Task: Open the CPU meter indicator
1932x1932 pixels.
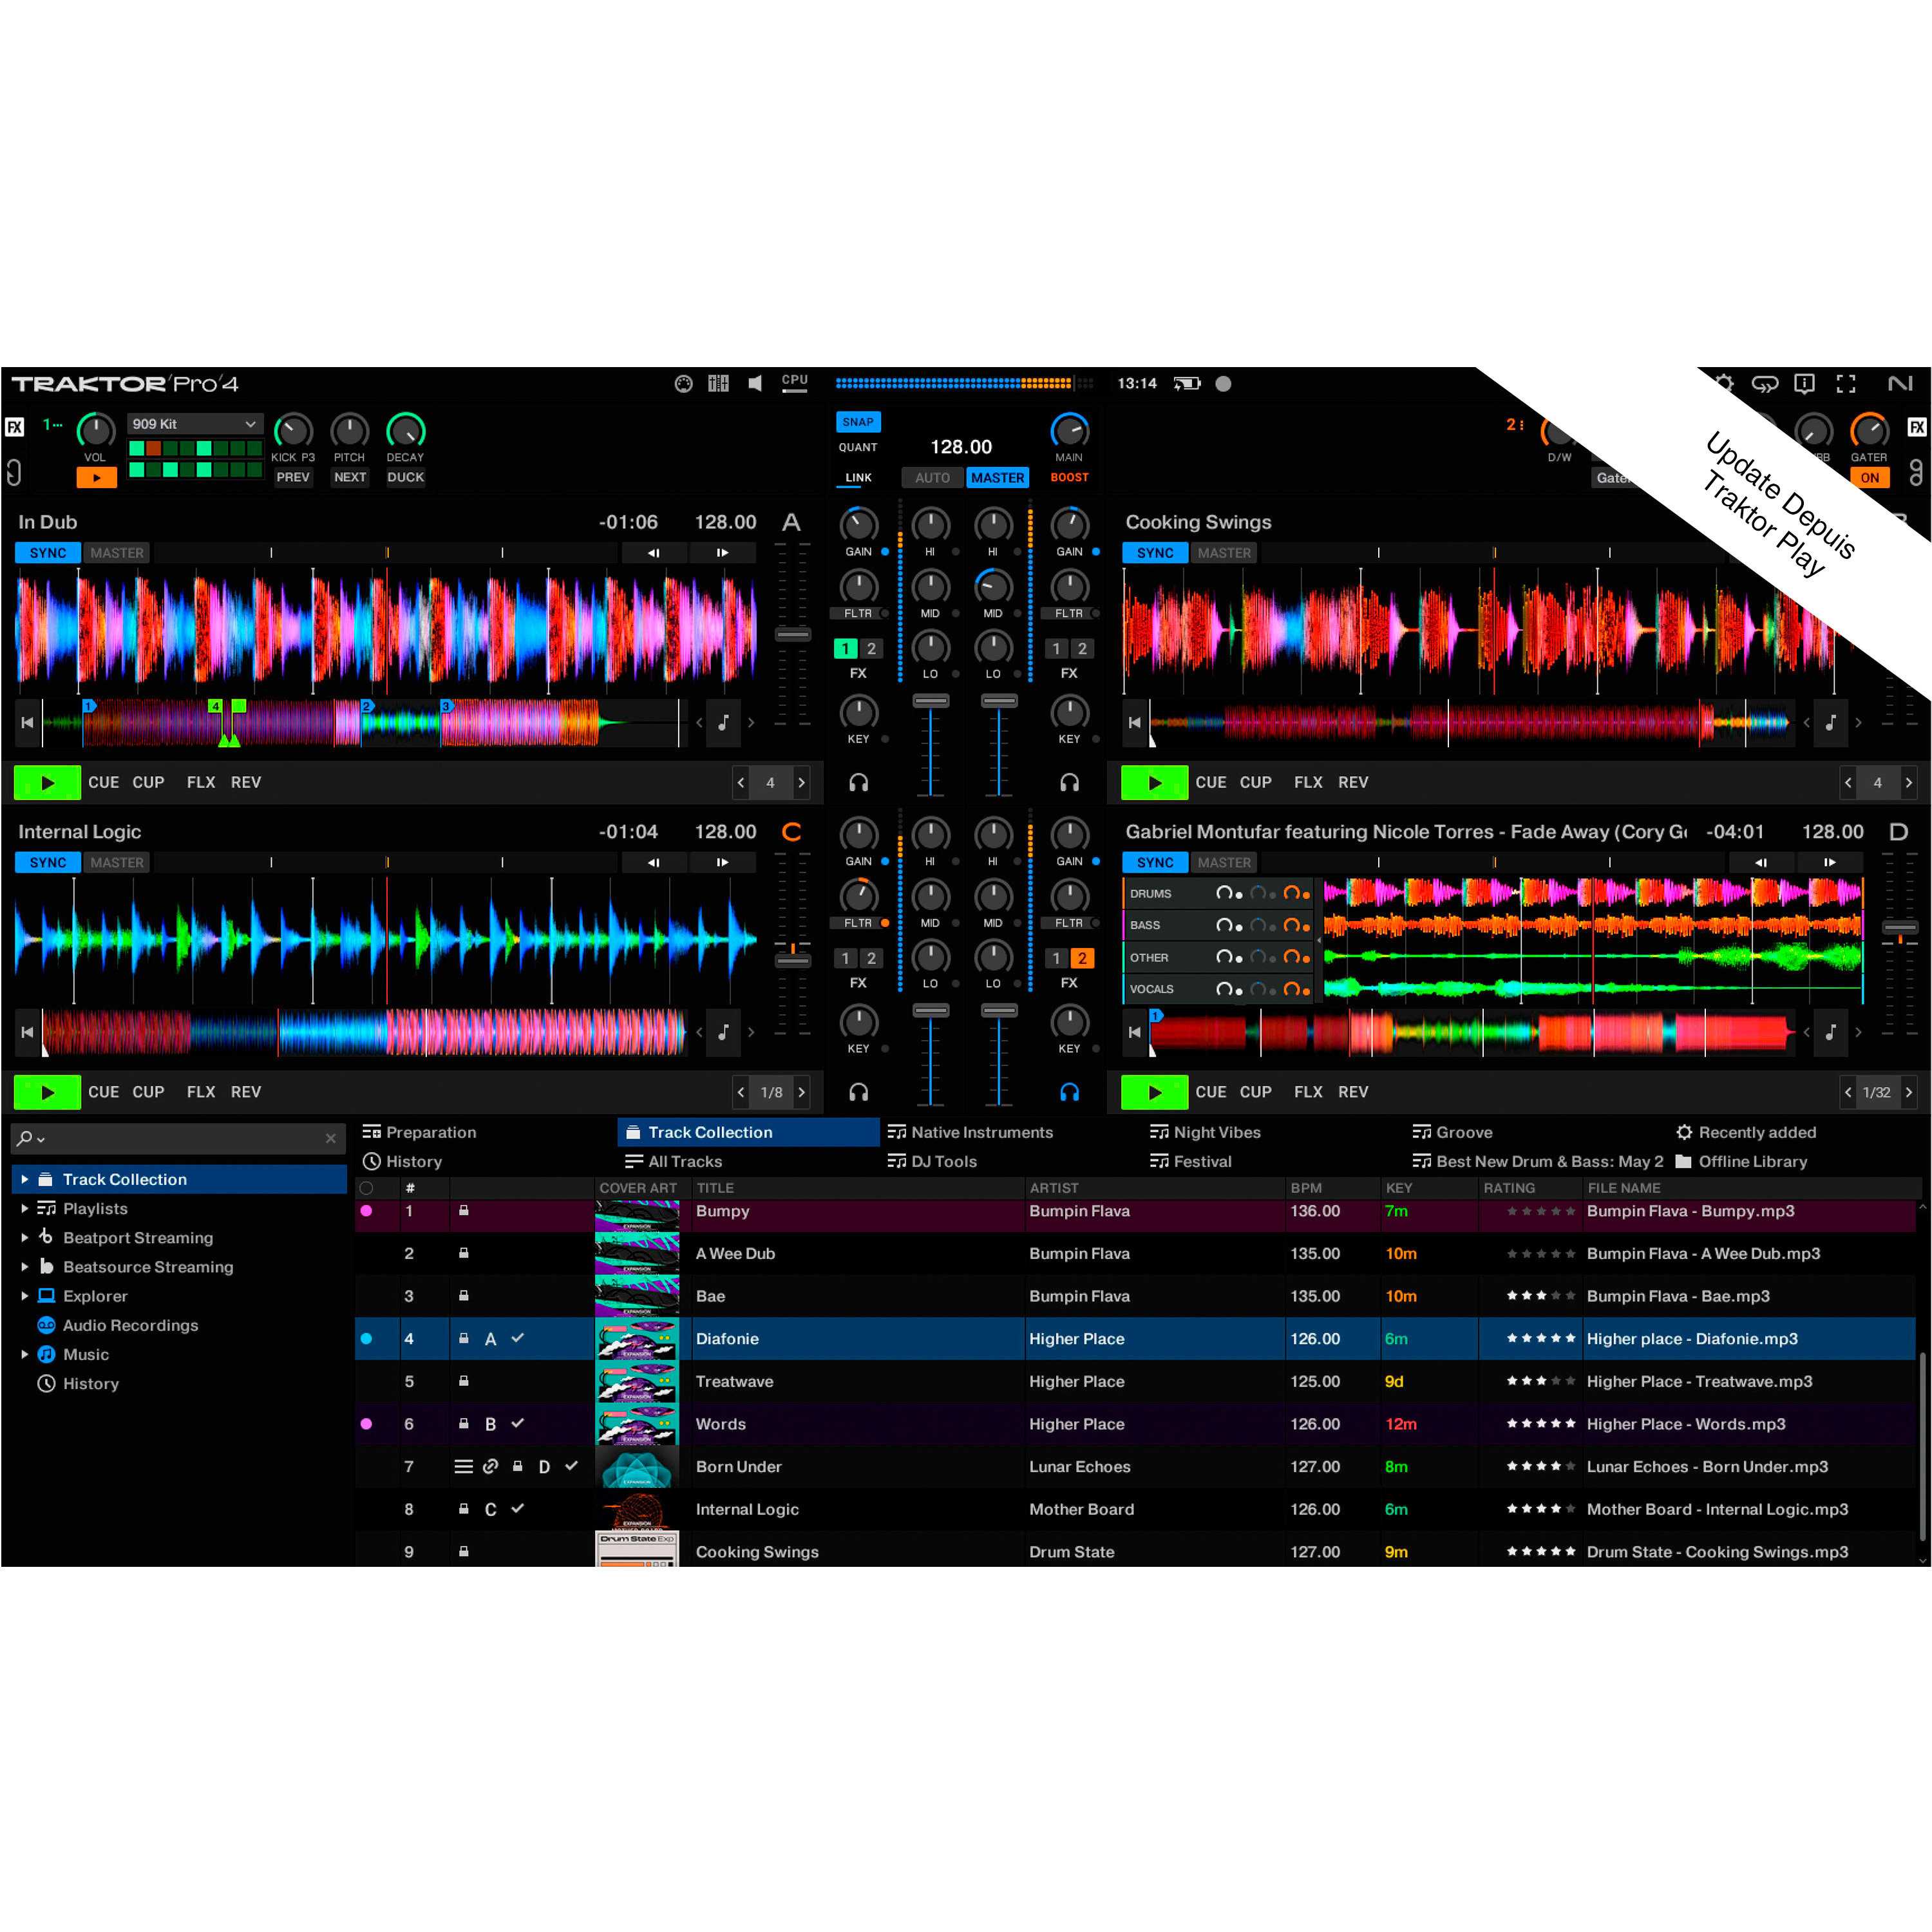Action: coord(795,381)
